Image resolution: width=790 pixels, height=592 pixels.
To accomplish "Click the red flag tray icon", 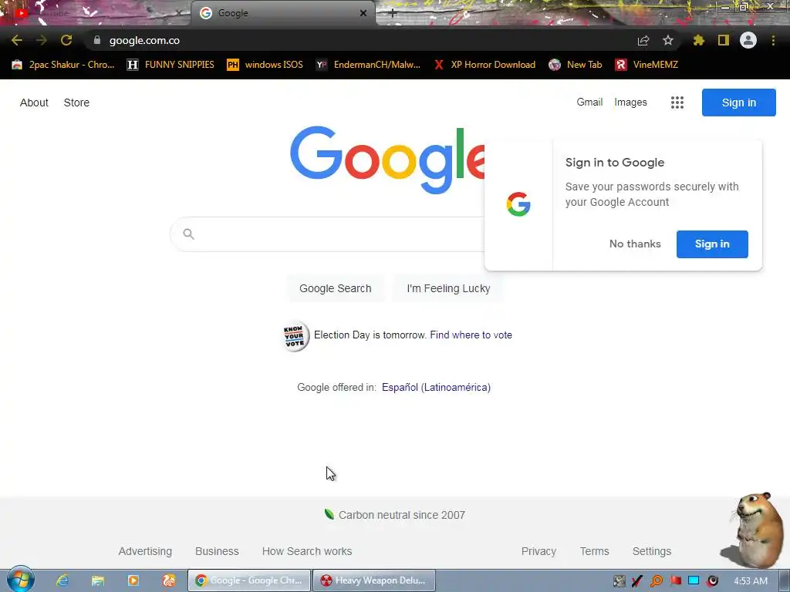I will click(675, 581).
